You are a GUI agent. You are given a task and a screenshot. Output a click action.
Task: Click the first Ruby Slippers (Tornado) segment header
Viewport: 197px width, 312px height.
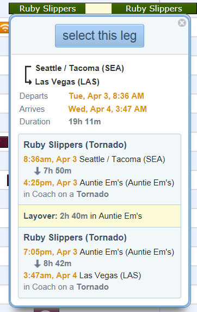[x=75, y=145]
